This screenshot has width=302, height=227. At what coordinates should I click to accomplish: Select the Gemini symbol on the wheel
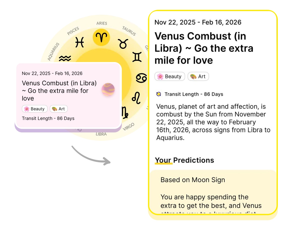[x=137, y=57]
